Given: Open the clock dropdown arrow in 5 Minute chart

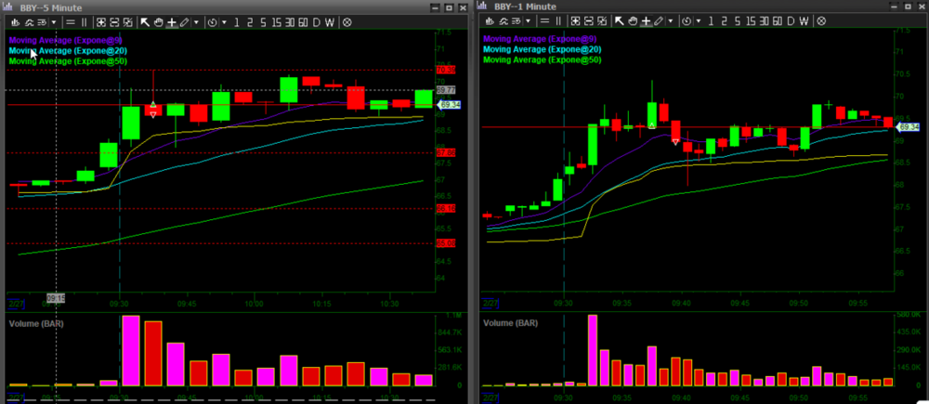Looking at the screenshot, I should click(x=224, y=20).
